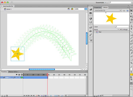
Task: Select the Selection (arrow) tool
Action: (131, 10)
